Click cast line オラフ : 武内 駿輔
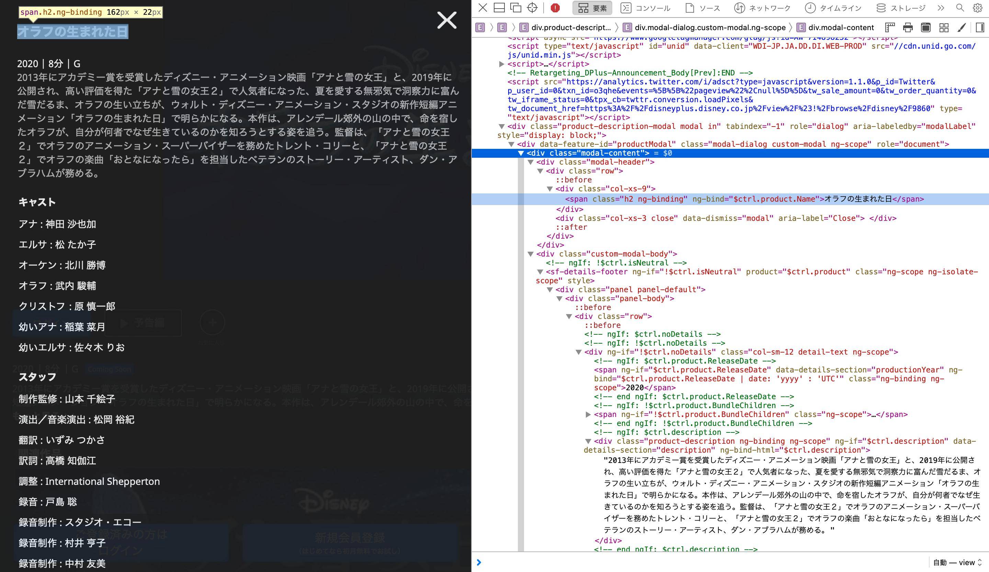 (57, 286)
